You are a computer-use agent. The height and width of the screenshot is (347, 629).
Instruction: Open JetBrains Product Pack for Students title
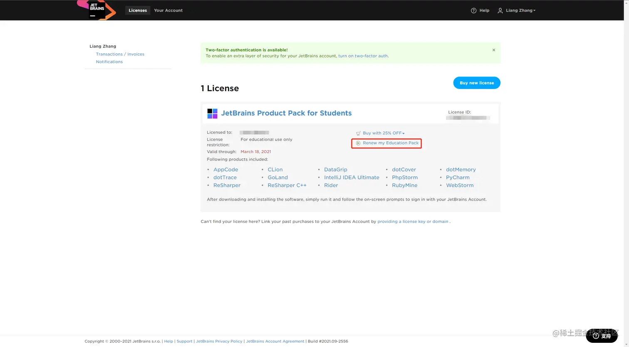(286, 113)
